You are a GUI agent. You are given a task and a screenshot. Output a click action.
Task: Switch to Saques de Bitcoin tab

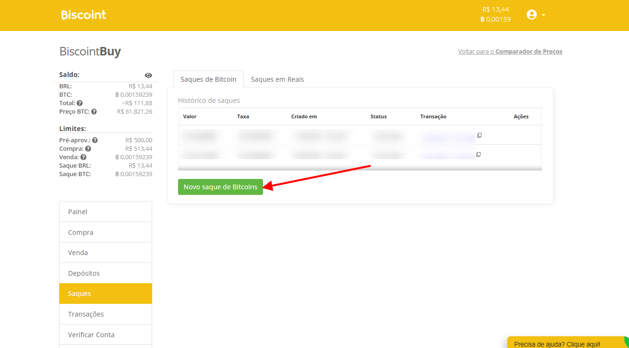tap(209, 79)
